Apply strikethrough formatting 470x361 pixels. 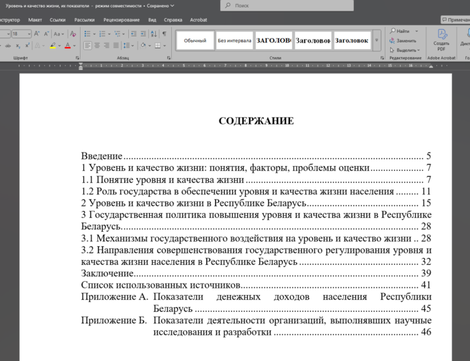coord(8,46)
